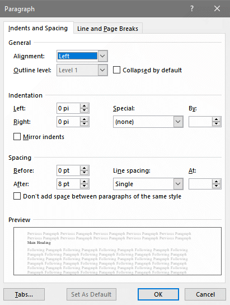Click the Left indentation value field
Image resolution: width=230 pixels, height=305 pixels.
[68, 108]
